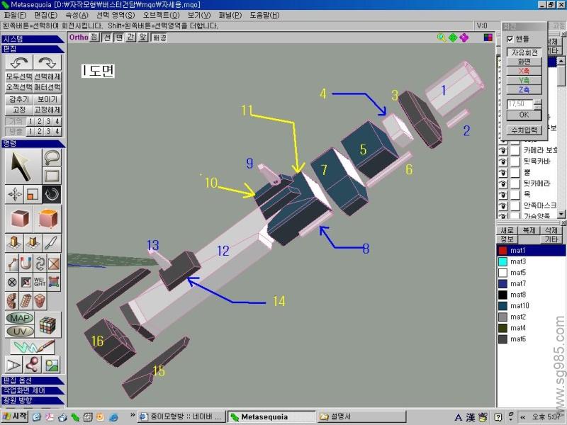567x425 pixels.
Task: Pick the knife tool
Action: (x=52, y=243)
